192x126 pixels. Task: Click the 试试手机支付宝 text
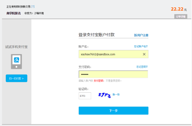tap(16, 47)
